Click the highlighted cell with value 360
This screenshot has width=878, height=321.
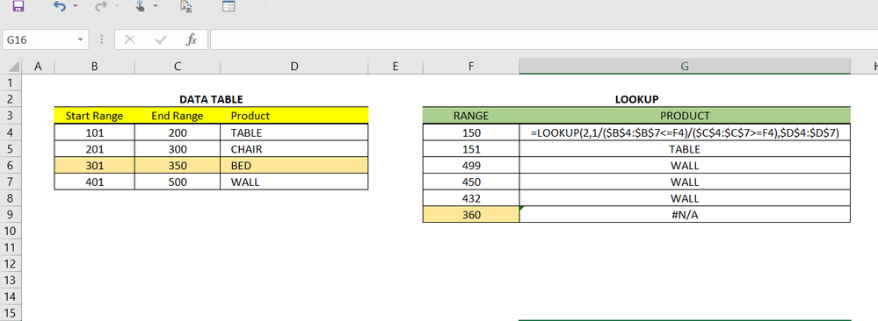pos(471,215)
